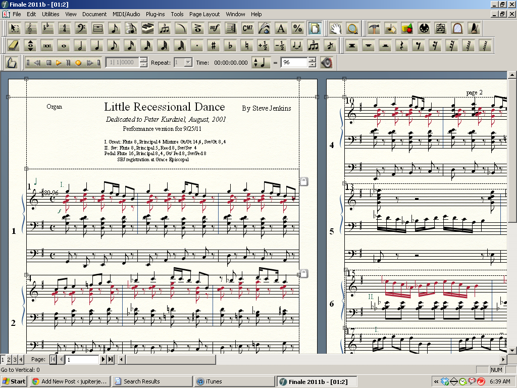Choose the Articulation tool

(197, 29)
